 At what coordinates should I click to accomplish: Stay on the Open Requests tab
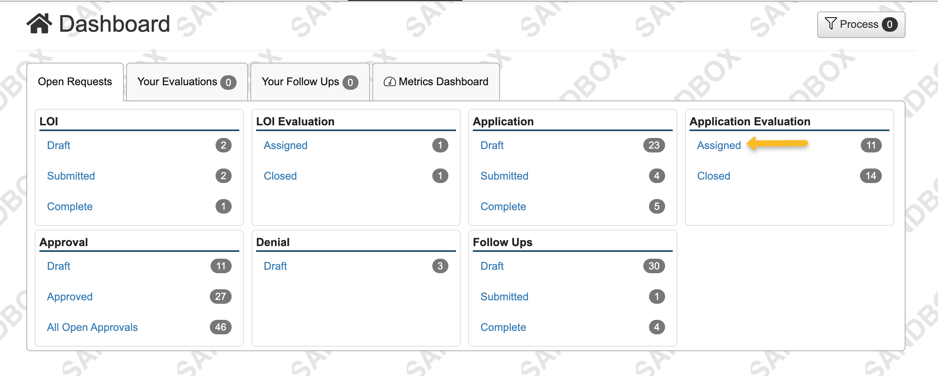[75, 81]
